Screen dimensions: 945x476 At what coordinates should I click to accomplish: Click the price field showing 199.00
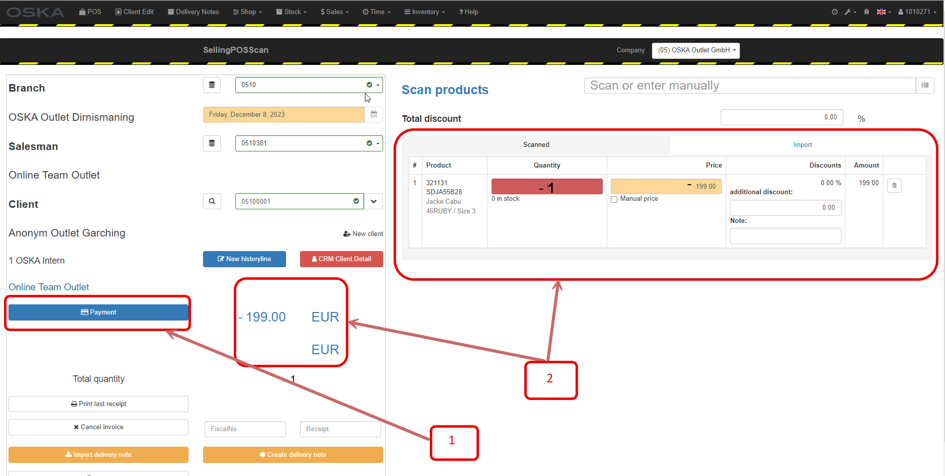tap(666, 187)
